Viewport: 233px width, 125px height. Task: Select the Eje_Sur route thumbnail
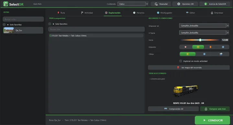point(9,30)
